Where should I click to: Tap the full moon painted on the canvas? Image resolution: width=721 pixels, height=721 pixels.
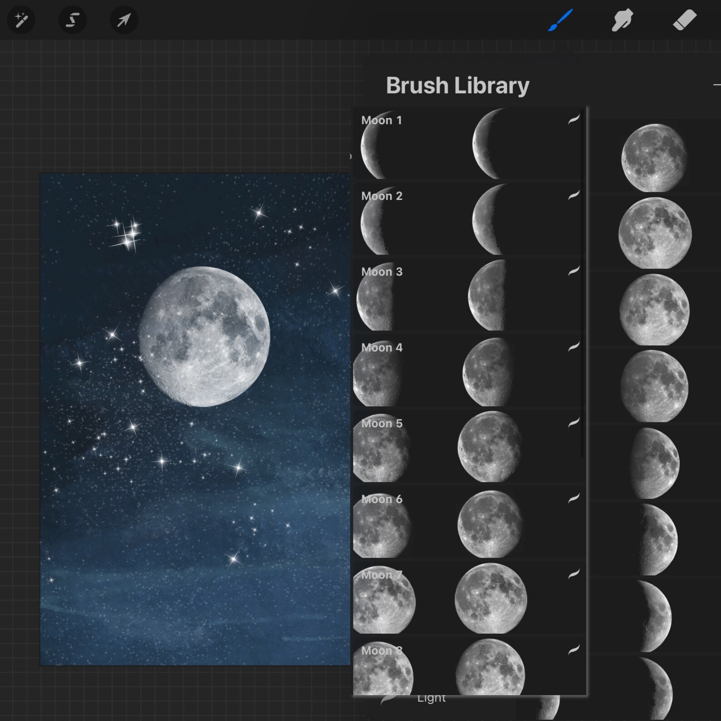point(204,336)
